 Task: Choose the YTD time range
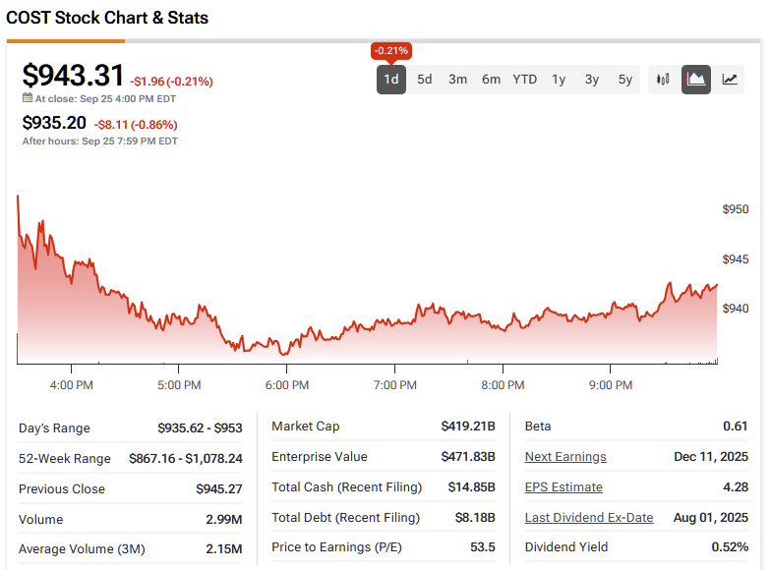[525, 80]
